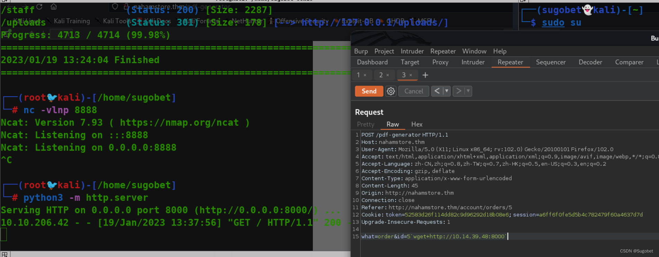Viewport: 659px width, 257px height.
Task: Switch to the Sequencer tab
Action: pyautogui.click(x=551, y=62)
